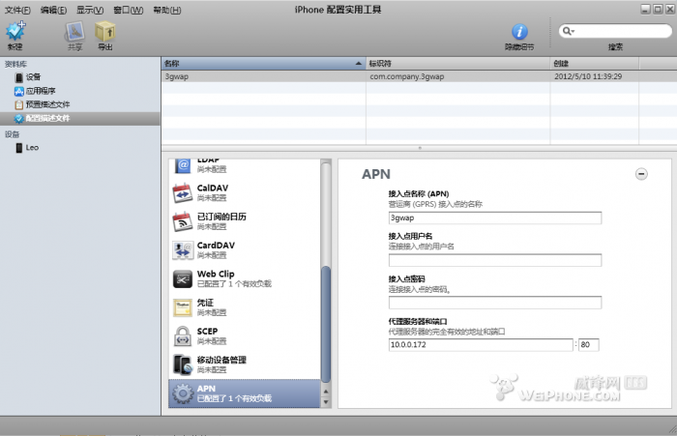Select the 3gwap profile row
This screenshot has height=436, width=677.
tap(419, 76)
